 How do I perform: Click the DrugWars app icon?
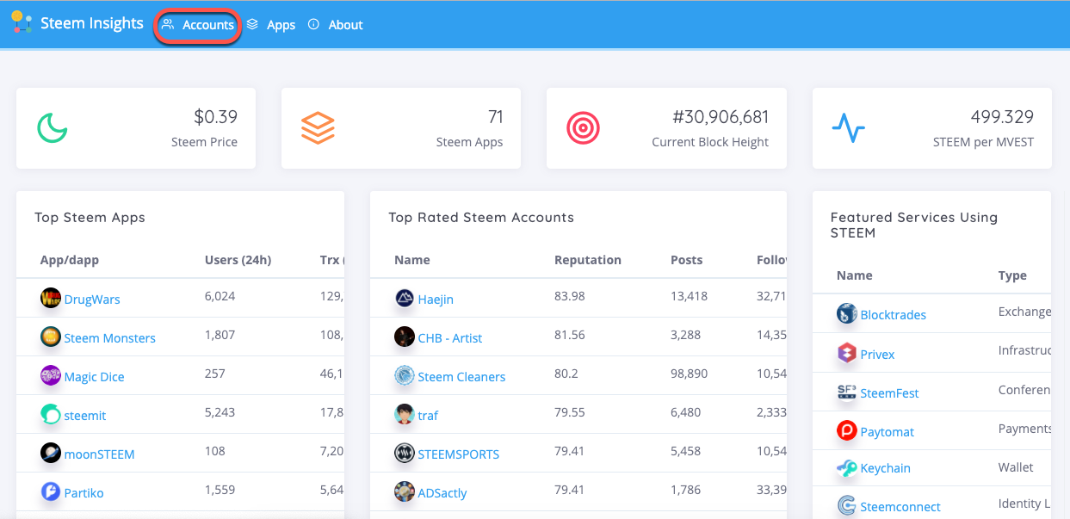click(51, 299)
